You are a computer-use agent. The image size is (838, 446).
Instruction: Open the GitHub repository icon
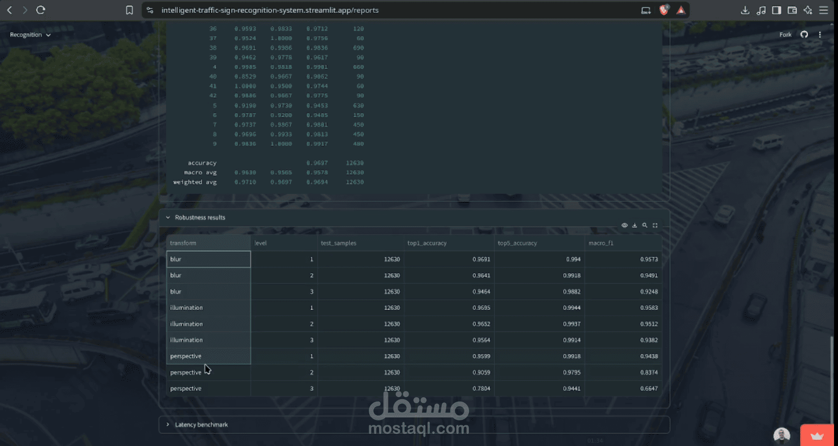804,34
